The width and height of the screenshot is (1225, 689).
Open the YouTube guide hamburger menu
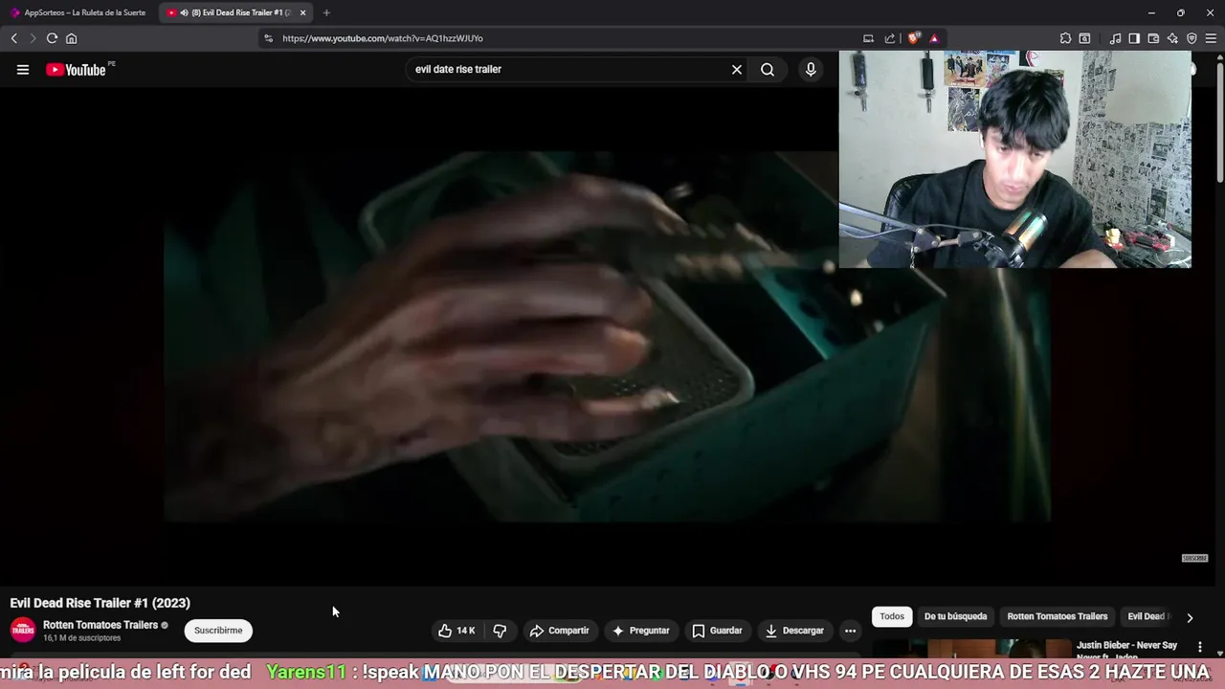[23, 69]
